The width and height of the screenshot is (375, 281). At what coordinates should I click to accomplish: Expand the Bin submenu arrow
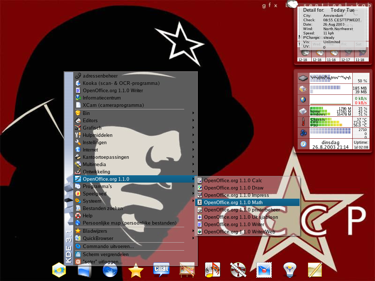[x=193, y=113]
